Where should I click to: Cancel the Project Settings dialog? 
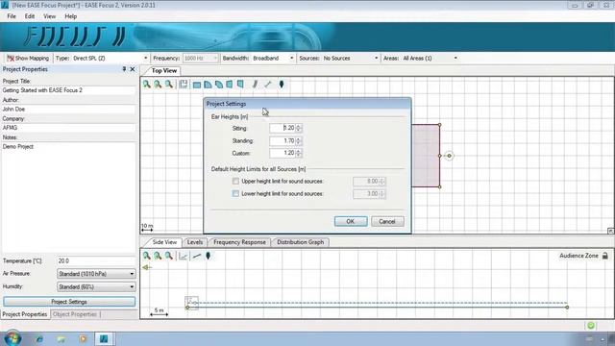[387, 221]
